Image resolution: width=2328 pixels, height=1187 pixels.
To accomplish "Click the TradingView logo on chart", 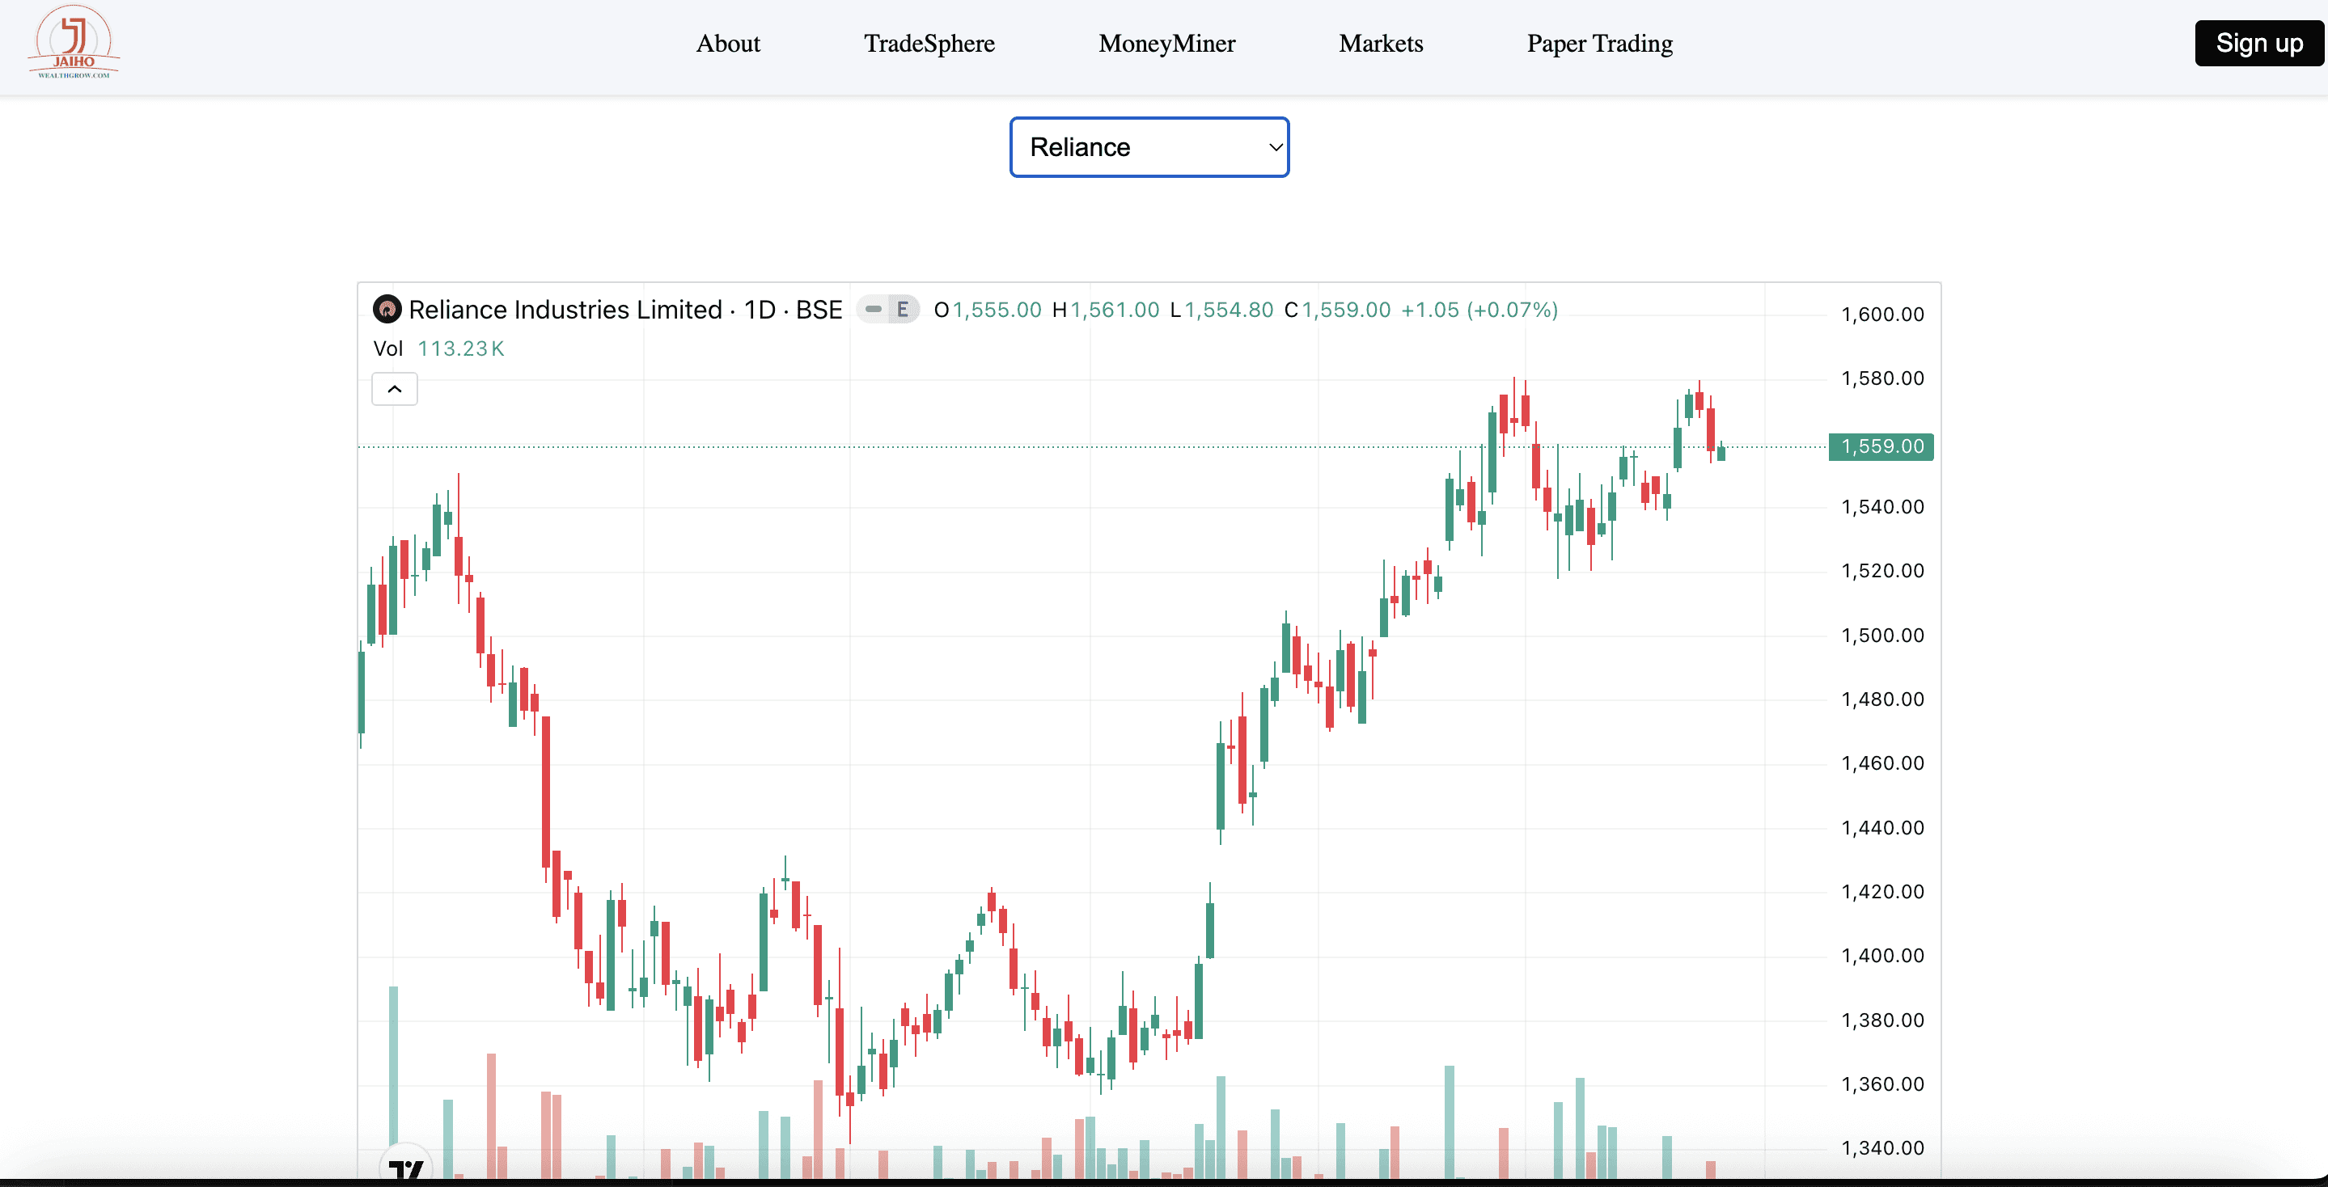I will pyautogui.click(x=406, y=1169).
